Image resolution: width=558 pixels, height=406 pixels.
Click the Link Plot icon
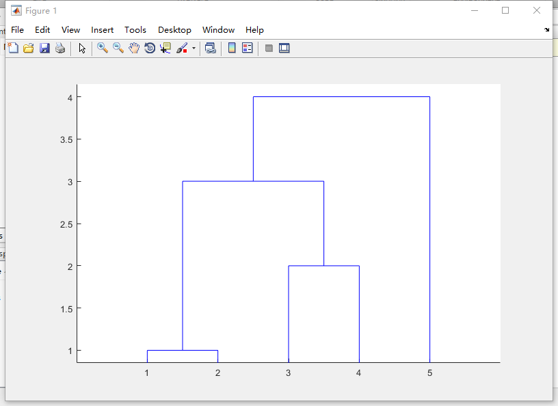pyautogui.click(x=211, y=48)
